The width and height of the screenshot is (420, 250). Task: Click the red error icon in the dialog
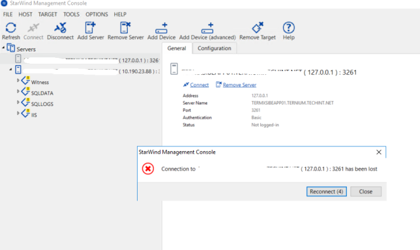[148, 169]
